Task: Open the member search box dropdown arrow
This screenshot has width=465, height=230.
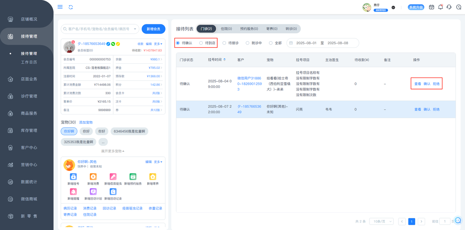Action: [x=136, y=29]
